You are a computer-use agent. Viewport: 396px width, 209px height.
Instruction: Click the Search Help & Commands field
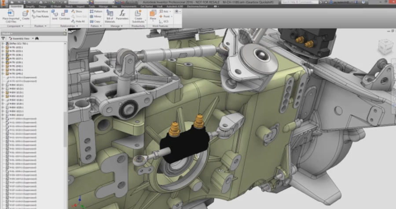click(x=300, y=2)
